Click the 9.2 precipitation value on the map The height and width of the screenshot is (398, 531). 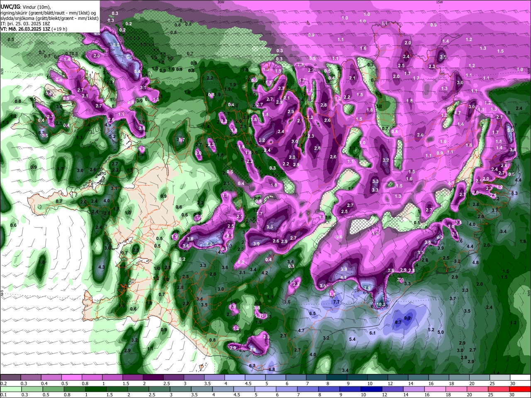point(407,318)
